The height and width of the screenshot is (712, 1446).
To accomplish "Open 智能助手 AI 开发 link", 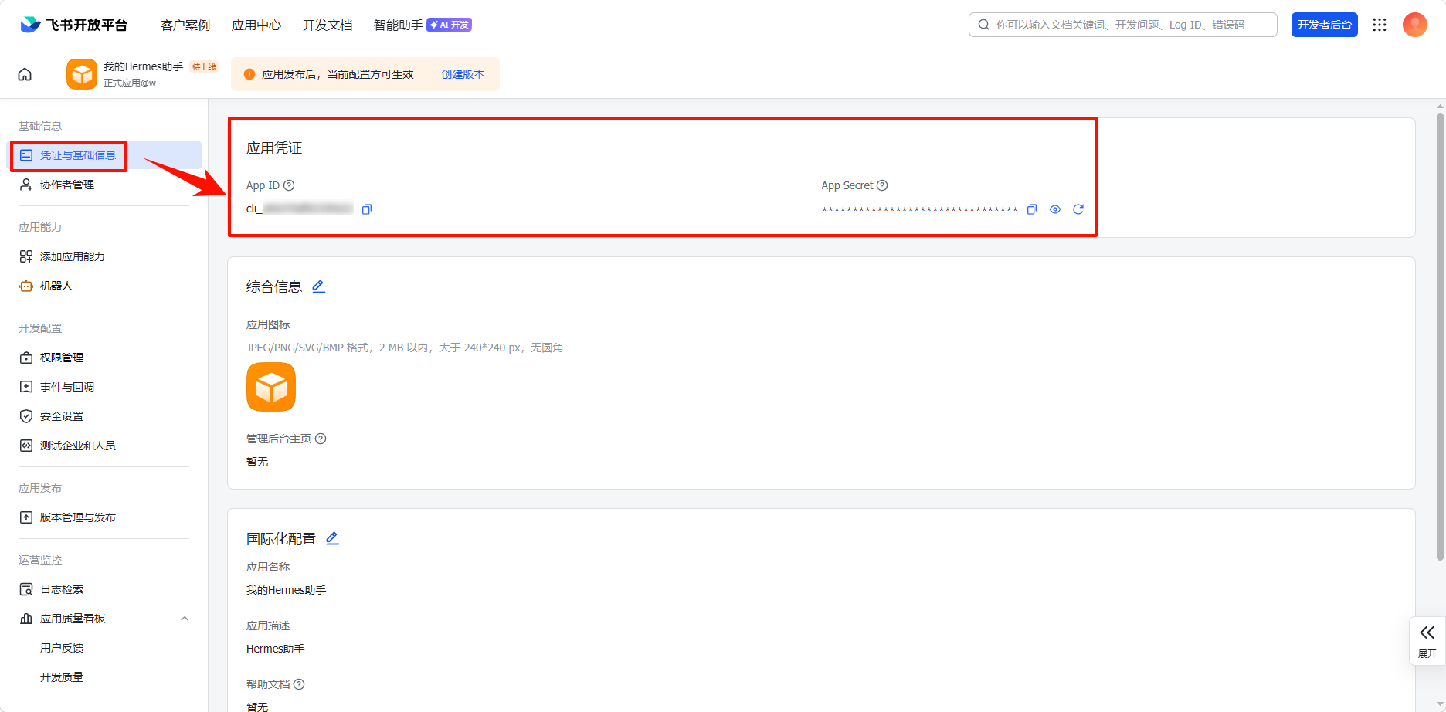I will click(423, 25).
